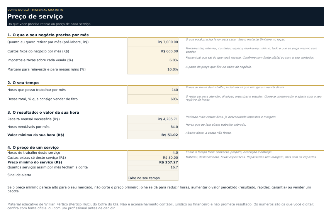Click the R$ 50.00 extra costs cell
This screenshot has width=331, height=217.
pyautogui.click(x=153, y=158)
